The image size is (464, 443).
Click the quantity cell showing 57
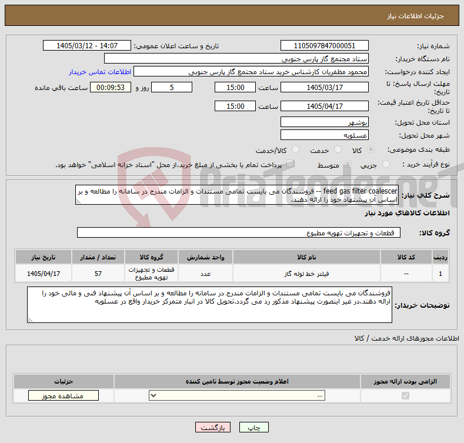(x=98, y=274)
